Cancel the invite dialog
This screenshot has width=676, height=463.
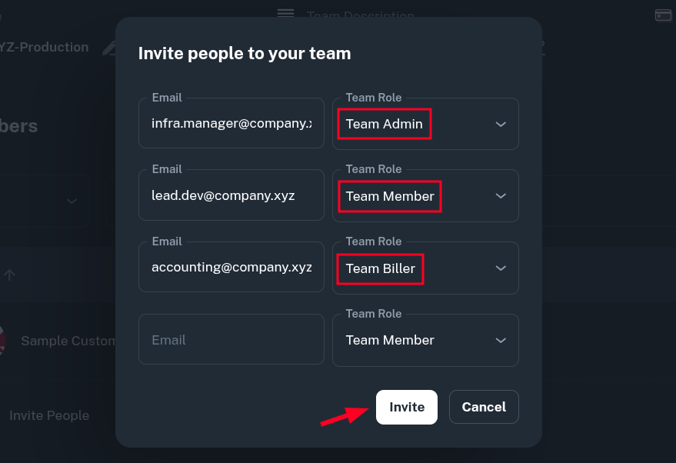[484, 407]
